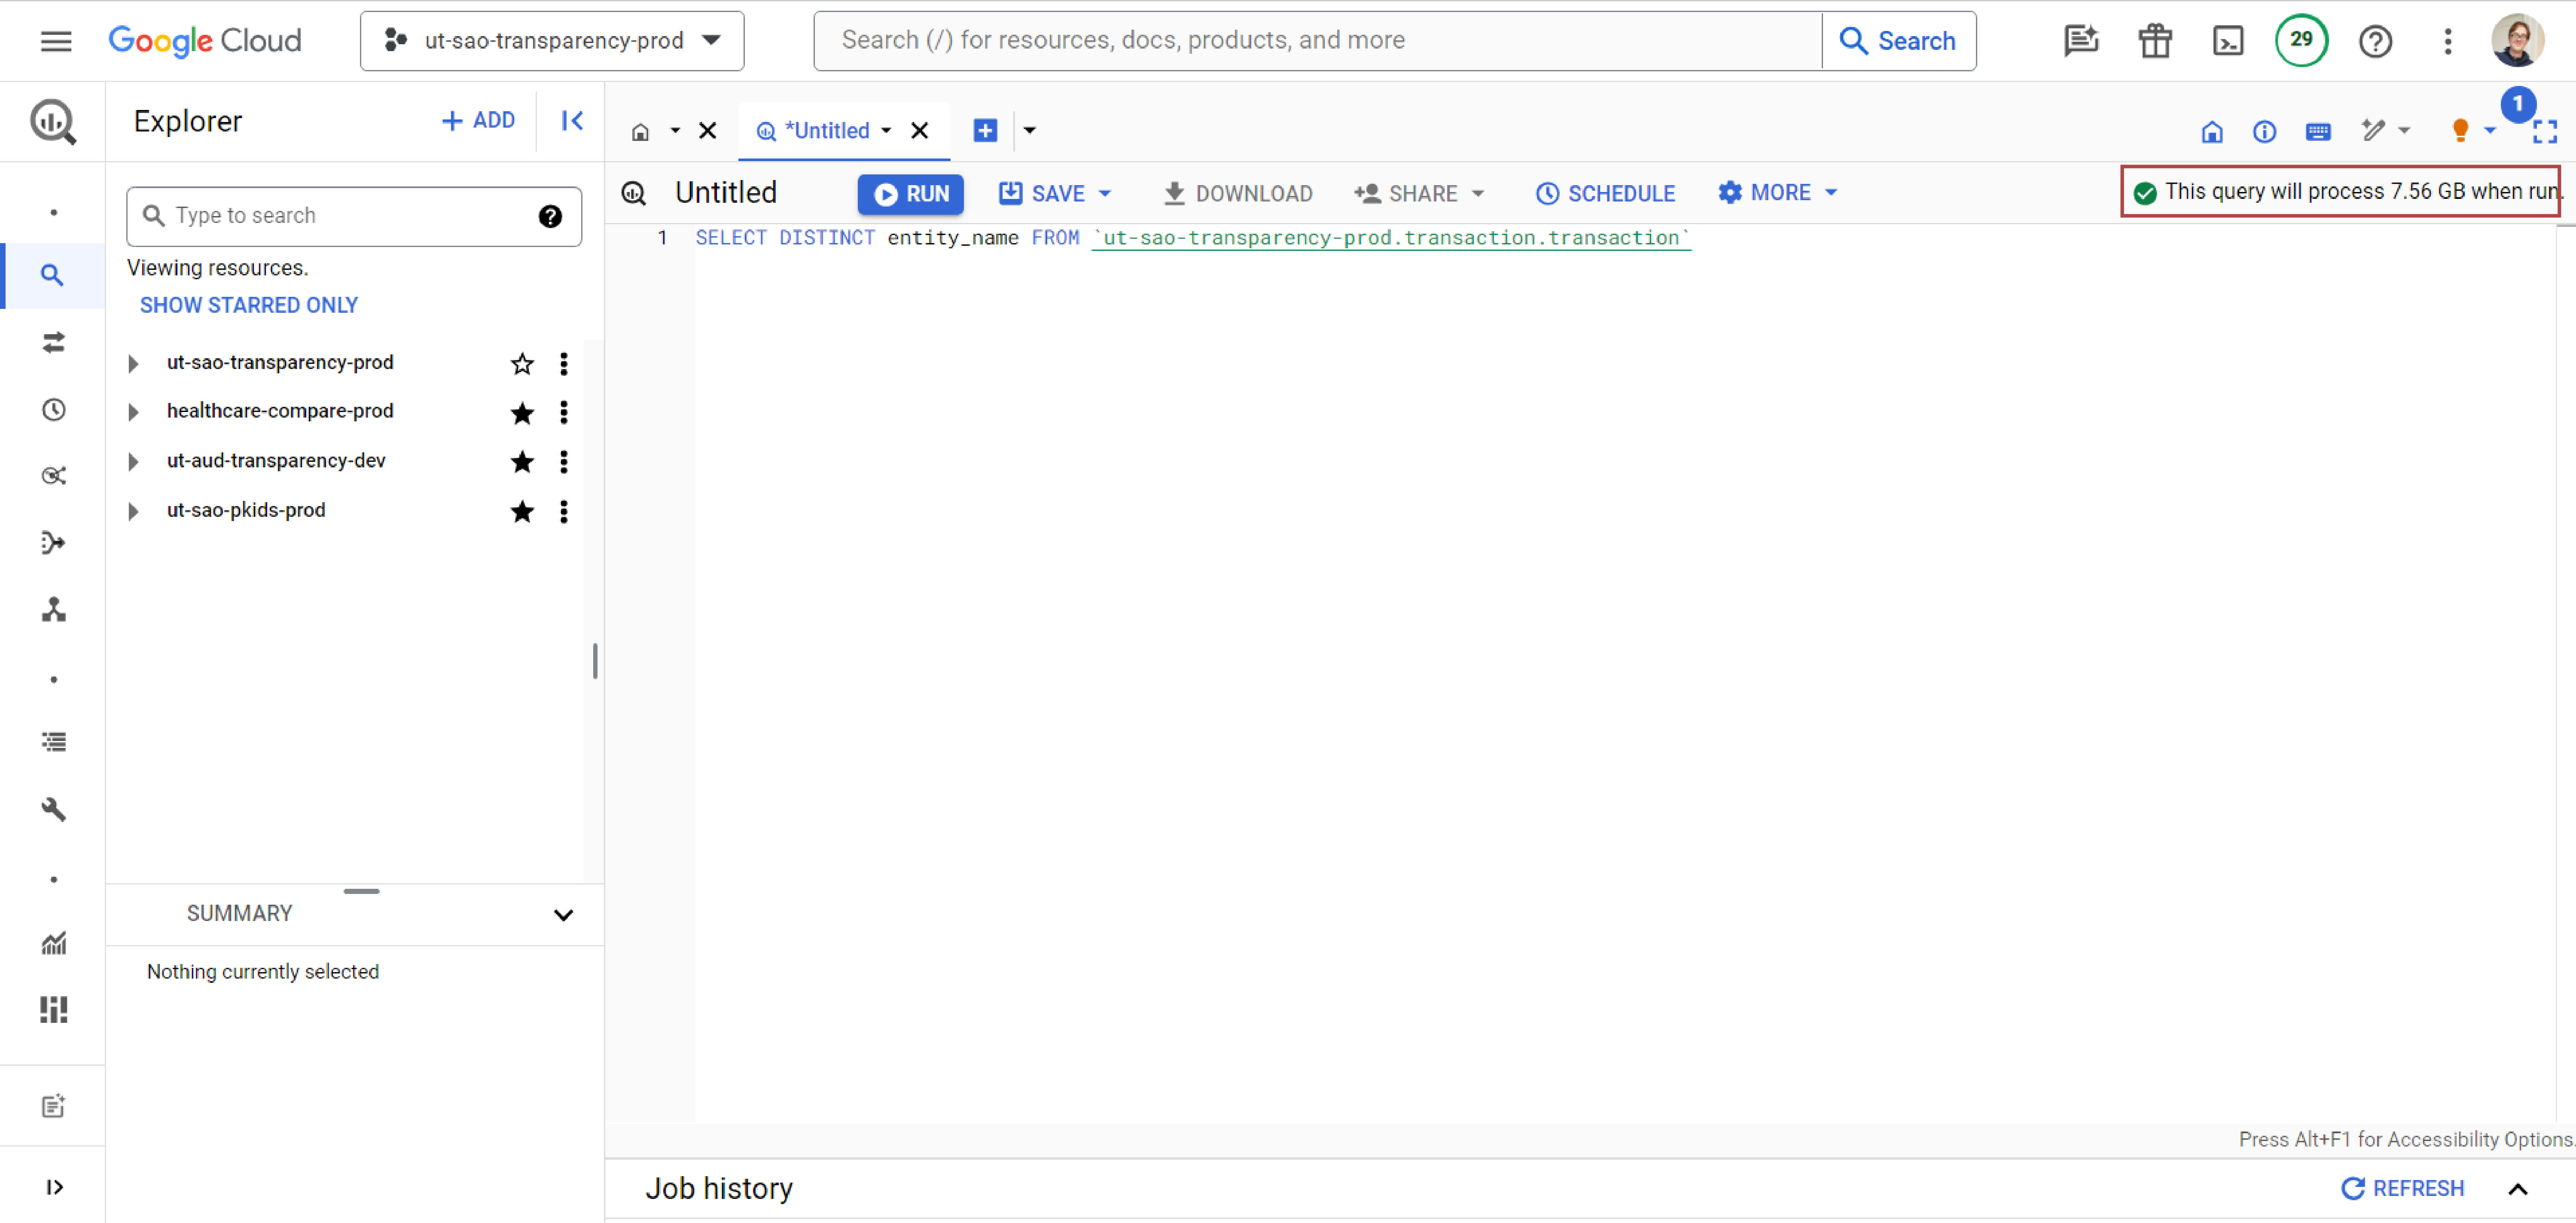Toggle the query editor full screen
This screenshot has width=2576, height=1223.
click(2547, 131)
